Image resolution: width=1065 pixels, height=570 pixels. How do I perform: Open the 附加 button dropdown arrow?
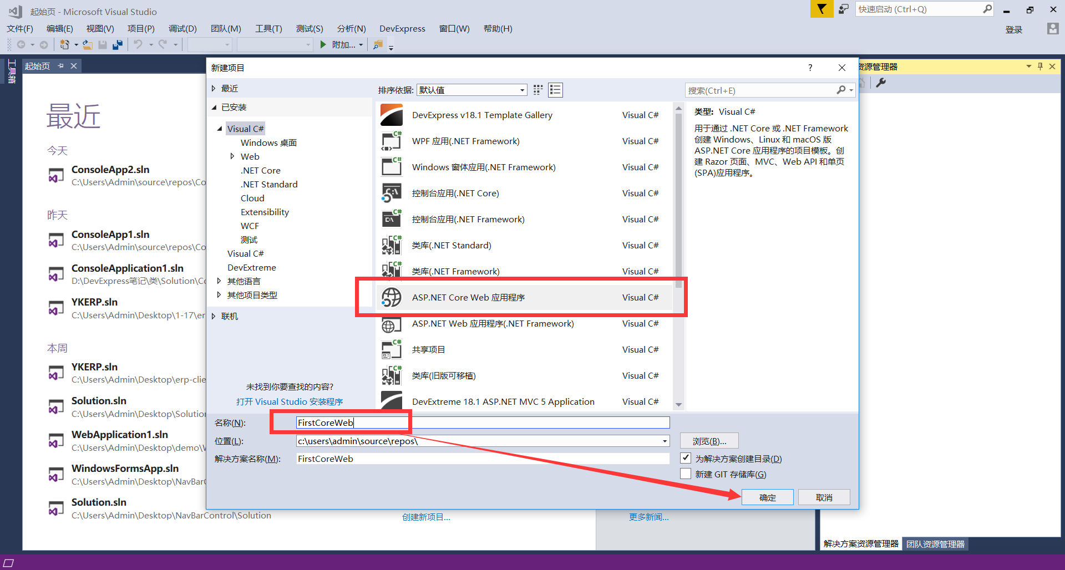361,45
